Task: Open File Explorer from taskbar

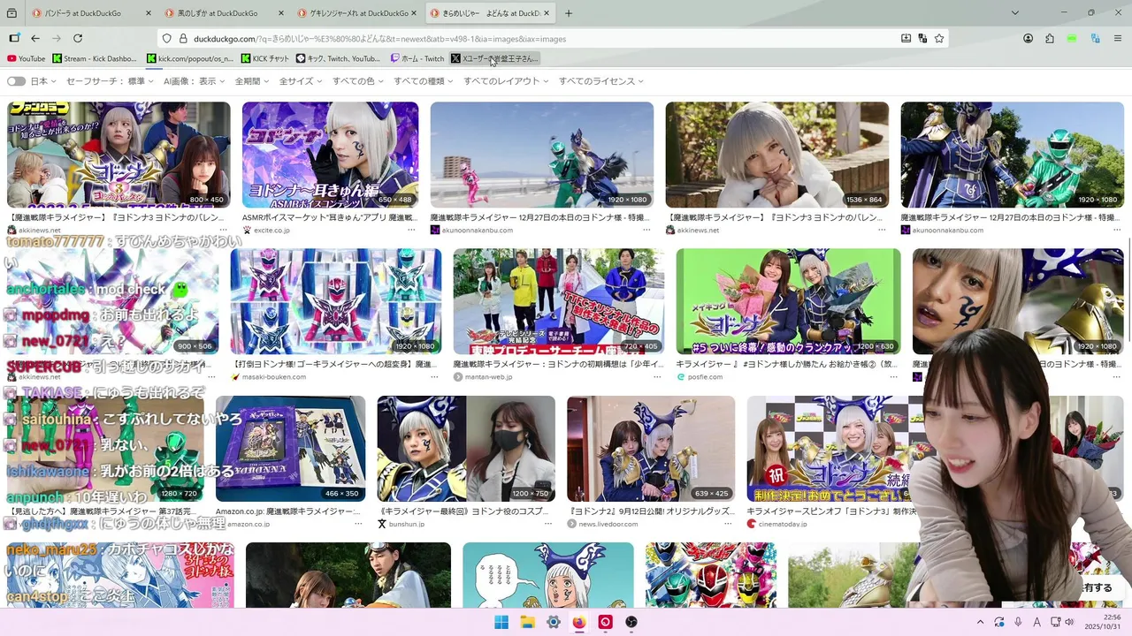Action: coord(527,622)
